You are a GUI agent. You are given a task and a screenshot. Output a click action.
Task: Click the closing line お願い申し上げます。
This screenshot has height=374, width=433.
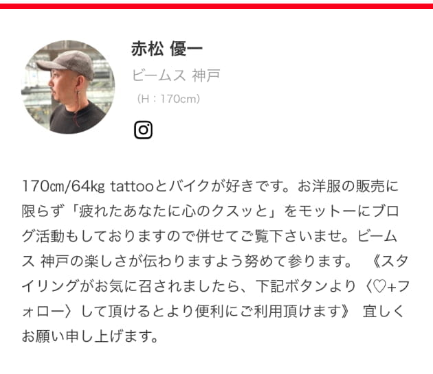tap(90, 336)
